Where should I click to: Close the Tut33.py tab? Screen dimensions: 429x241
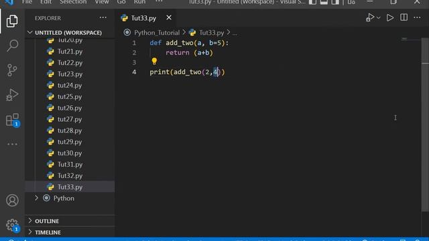[169, 18]
